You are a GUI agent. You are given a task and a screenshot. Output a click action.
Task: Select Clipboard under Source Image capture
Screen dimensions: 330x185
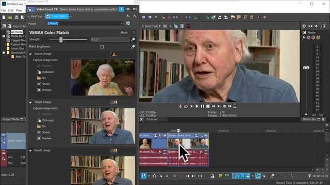[x=45, y=72]
